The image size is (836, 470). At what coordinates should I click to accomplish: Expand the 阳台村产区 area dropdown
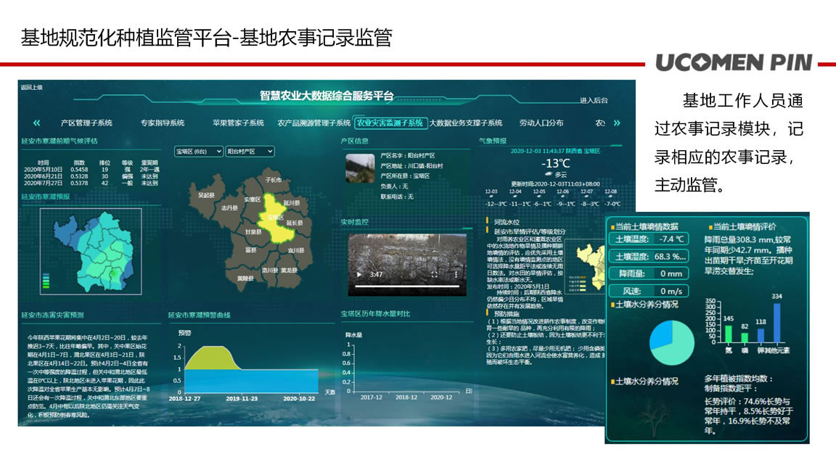(x=250, y=152)
